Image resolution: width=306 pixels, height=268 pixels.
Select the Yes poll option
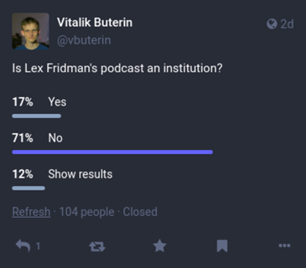coord(57,101)
